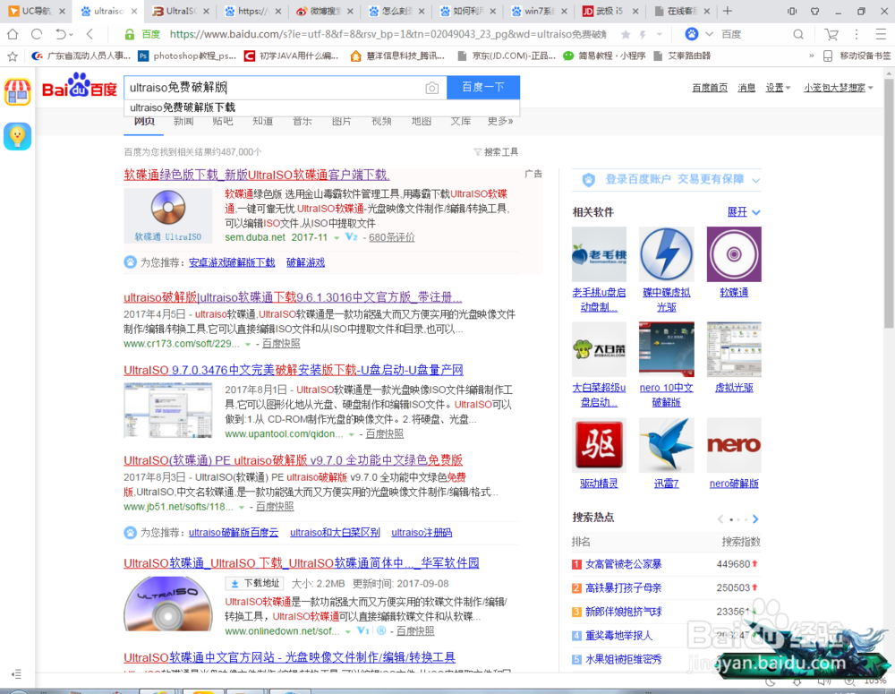895x694 pixels.
Task: Open the 京东(JD.COM) bookmark
Action: point(507,56)
